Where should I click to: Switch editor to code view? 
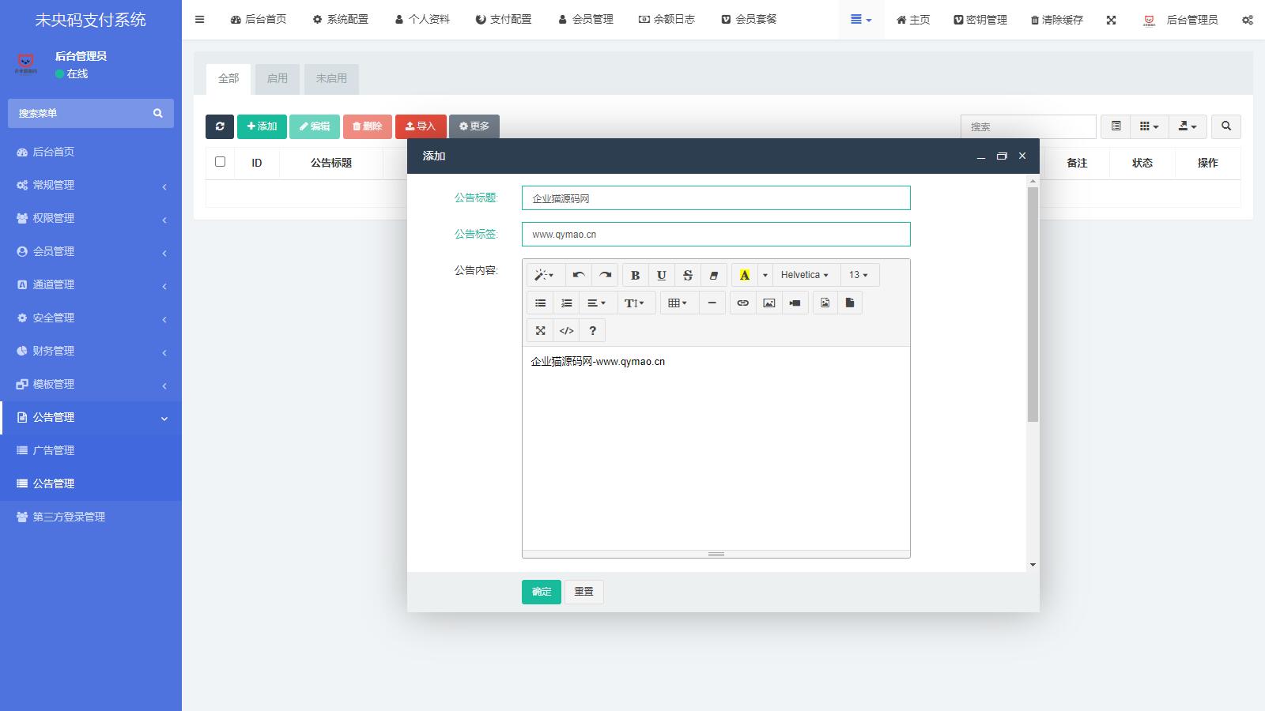tap(566, 331)
